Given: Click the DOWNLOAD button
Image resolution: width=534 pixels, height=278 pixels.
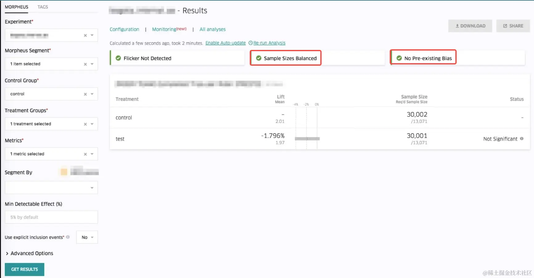Looking at the screenshot, I should (470, 26).
